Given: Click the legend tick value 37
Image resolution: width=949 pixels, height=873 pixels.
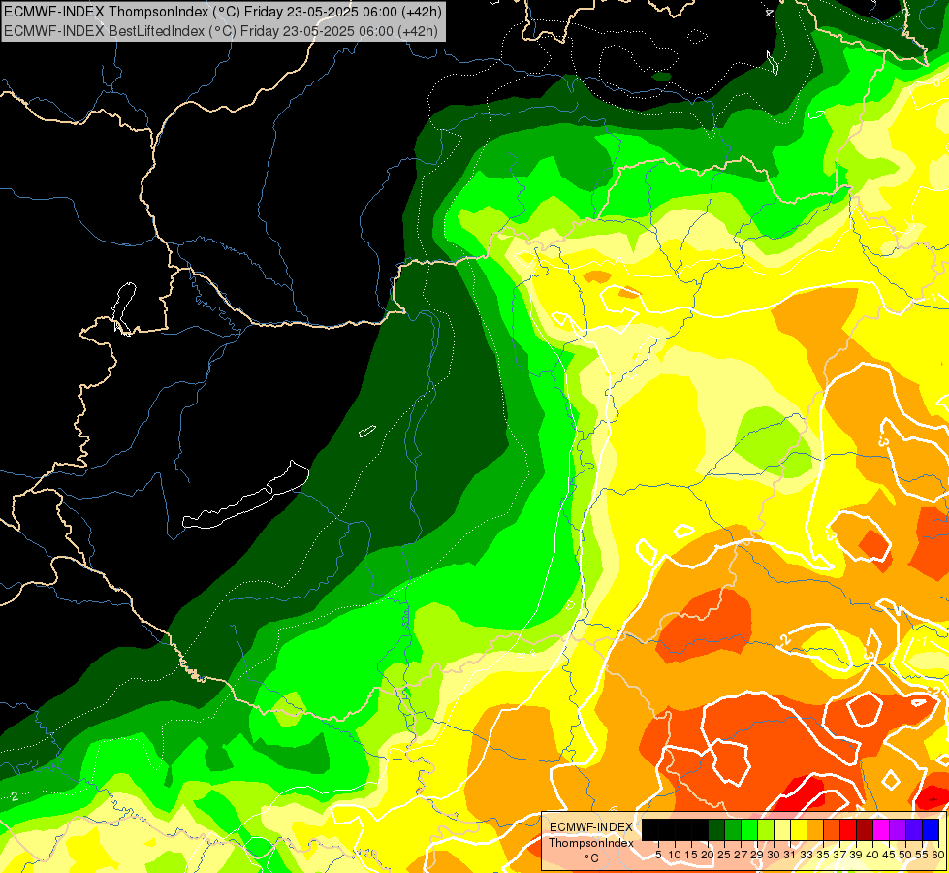Looking at the screenshot, I should tap(840, 855).
